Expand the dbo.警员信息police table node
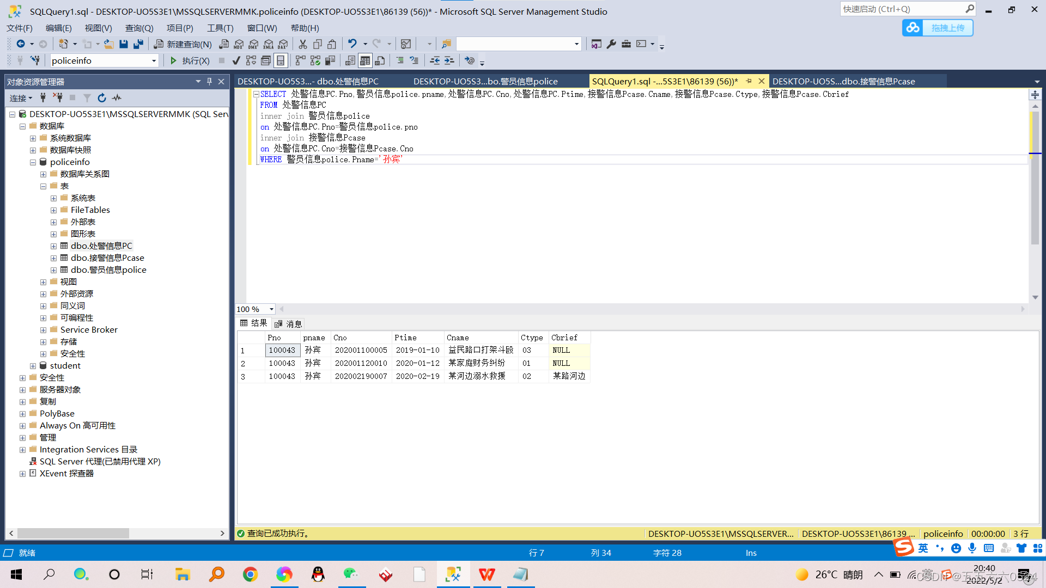 point(53,269)
